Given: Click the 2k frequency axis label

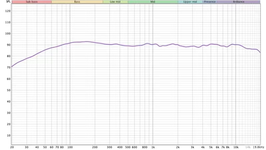Looking at the screenshot, I should click(x=178, y=147).
